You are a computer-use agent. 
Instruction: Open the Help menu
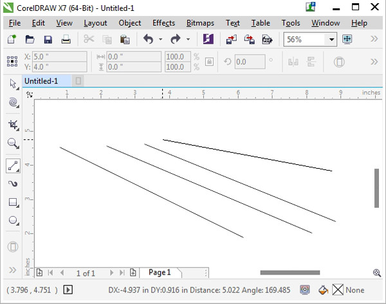pyautogui.click(x=359, y=23)
